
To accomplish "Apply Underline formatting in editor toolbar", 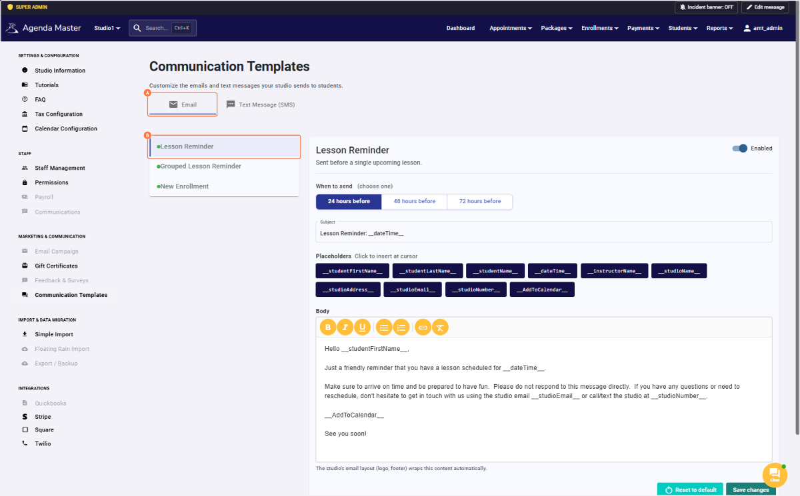I will click(363, 327).
